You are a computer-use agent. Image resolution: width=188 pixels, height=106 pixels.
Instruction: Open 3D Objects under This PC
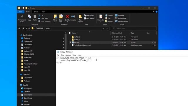pyautogui.click(x=28, y=88)
